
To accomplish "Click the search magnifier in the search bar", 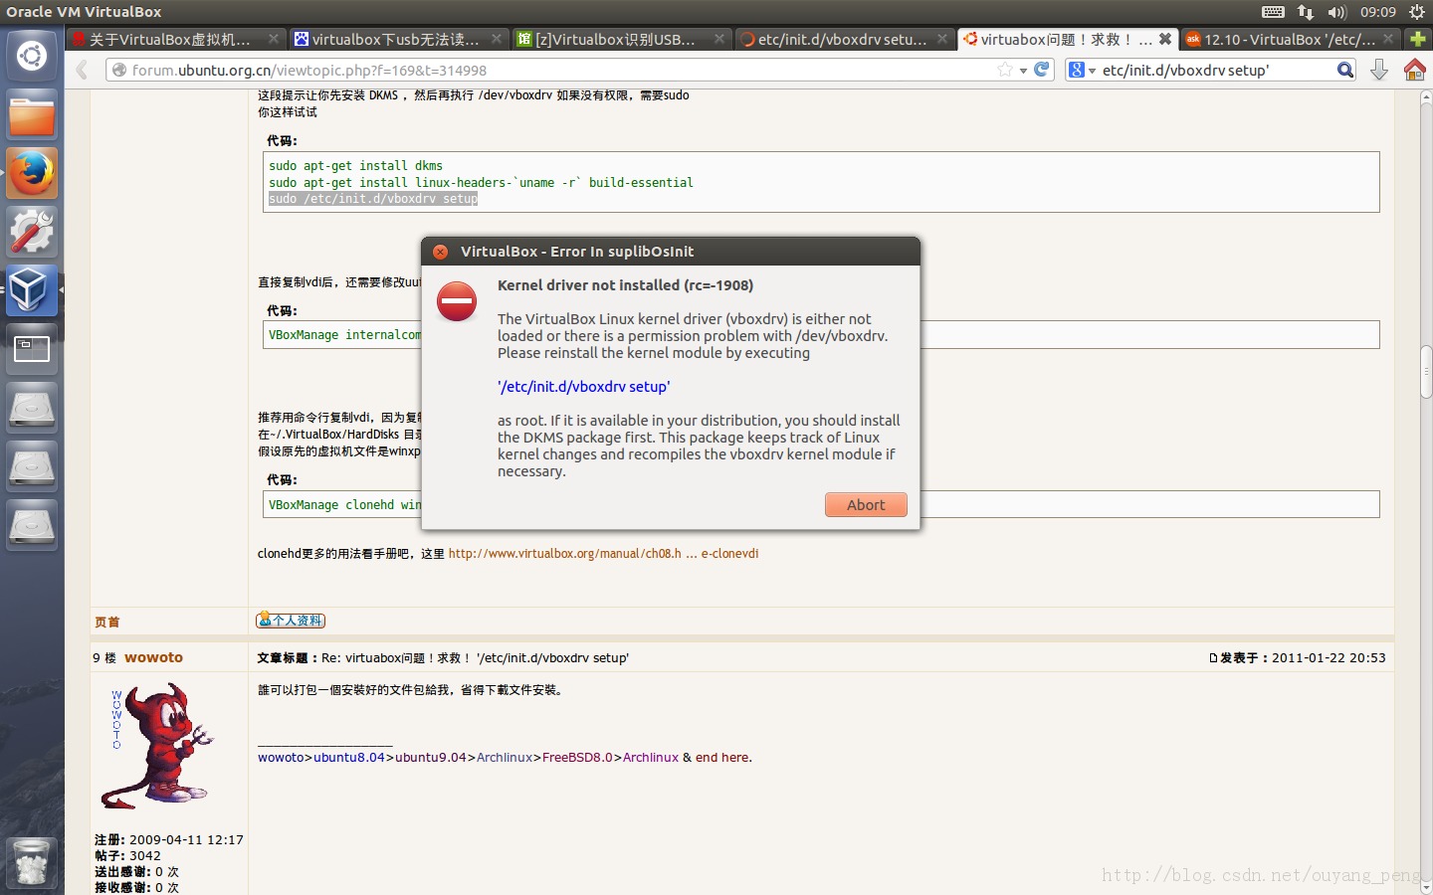I will pyautogui.click(x=1344, y=70).
